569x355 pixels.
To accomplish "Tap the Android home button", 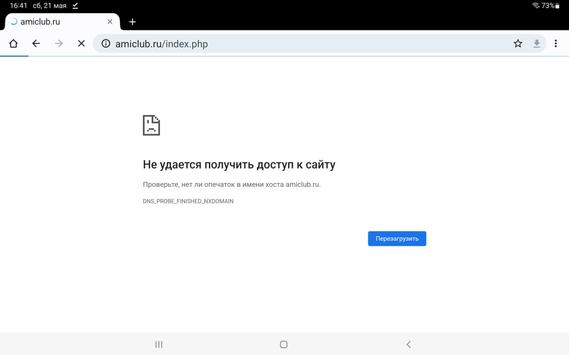I will click(283, 344).
